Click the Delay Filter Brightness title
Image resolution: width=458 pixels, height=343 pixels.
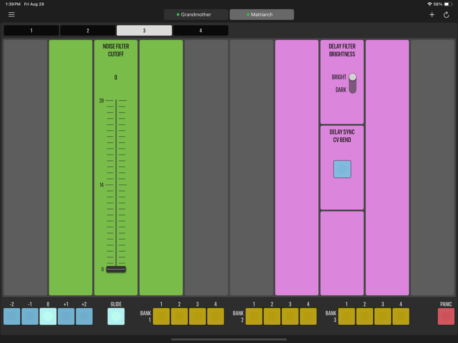pos(342,50)
